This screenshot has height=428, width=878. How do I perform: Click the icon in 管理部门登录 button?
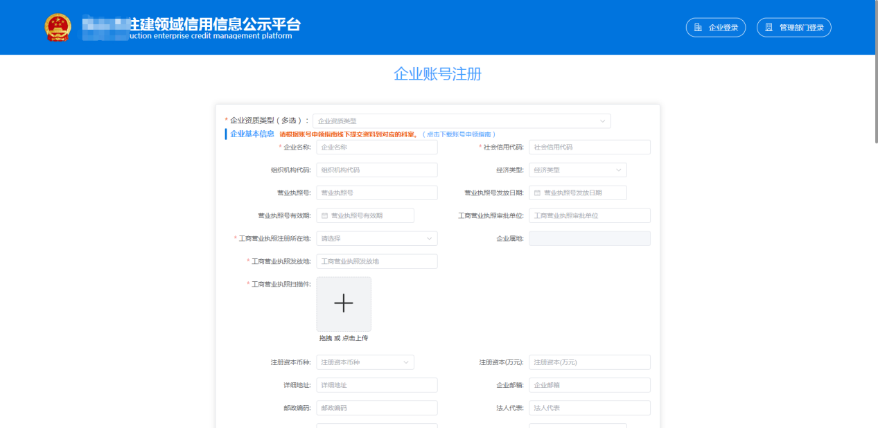(x=769, y=28)
